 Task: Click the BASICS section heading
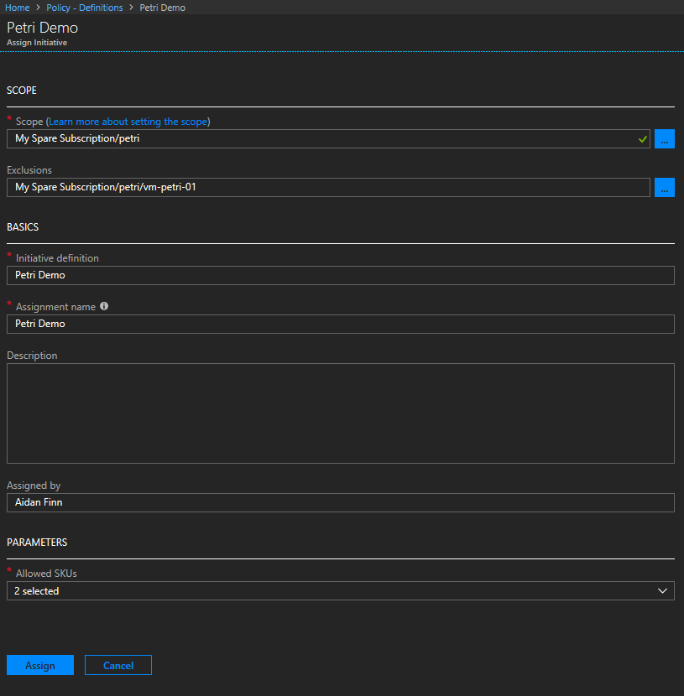pyautogui.click(x=23, y=226)
